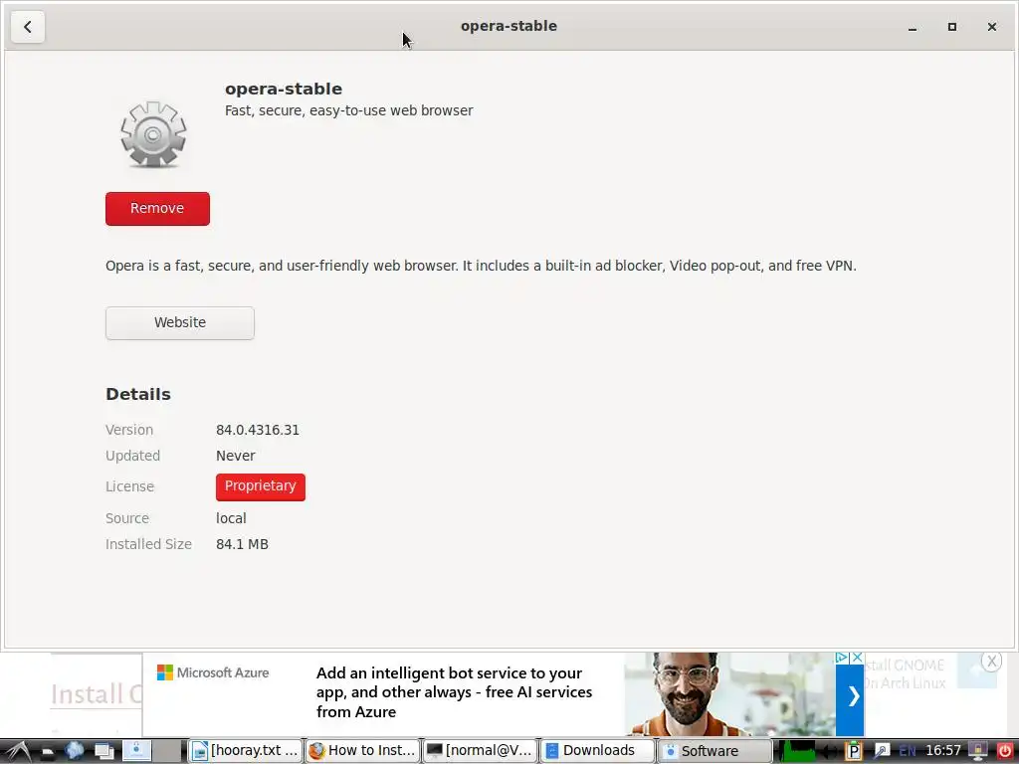Launch the file manager from taskbar

point(48,752)
